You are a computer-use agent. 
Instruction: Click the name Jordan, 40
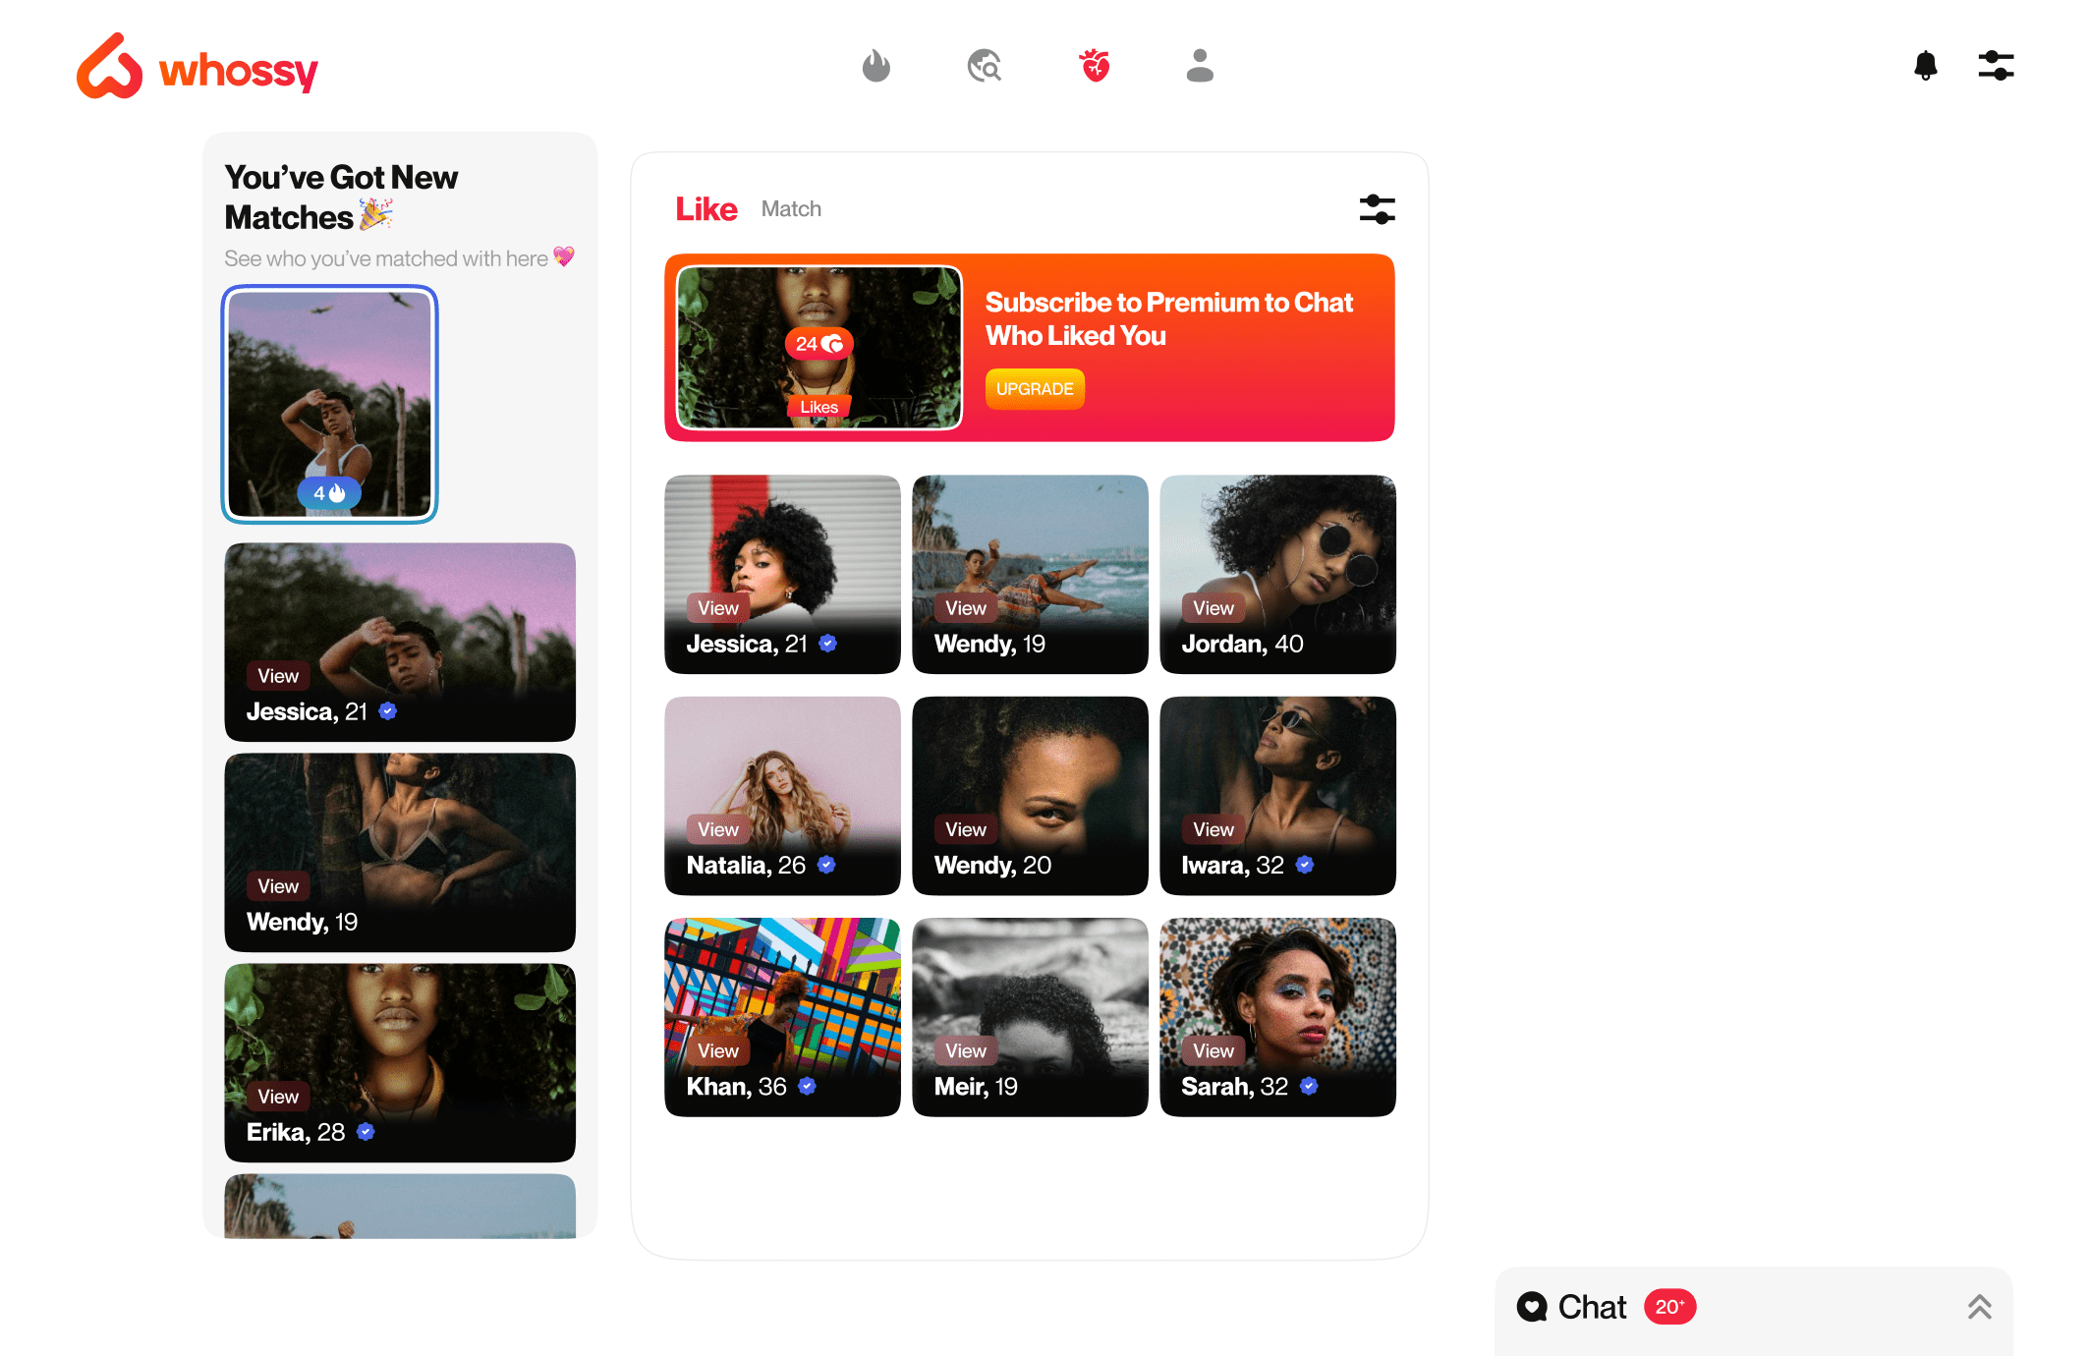pyautogui.click(x=1242, y=644)
